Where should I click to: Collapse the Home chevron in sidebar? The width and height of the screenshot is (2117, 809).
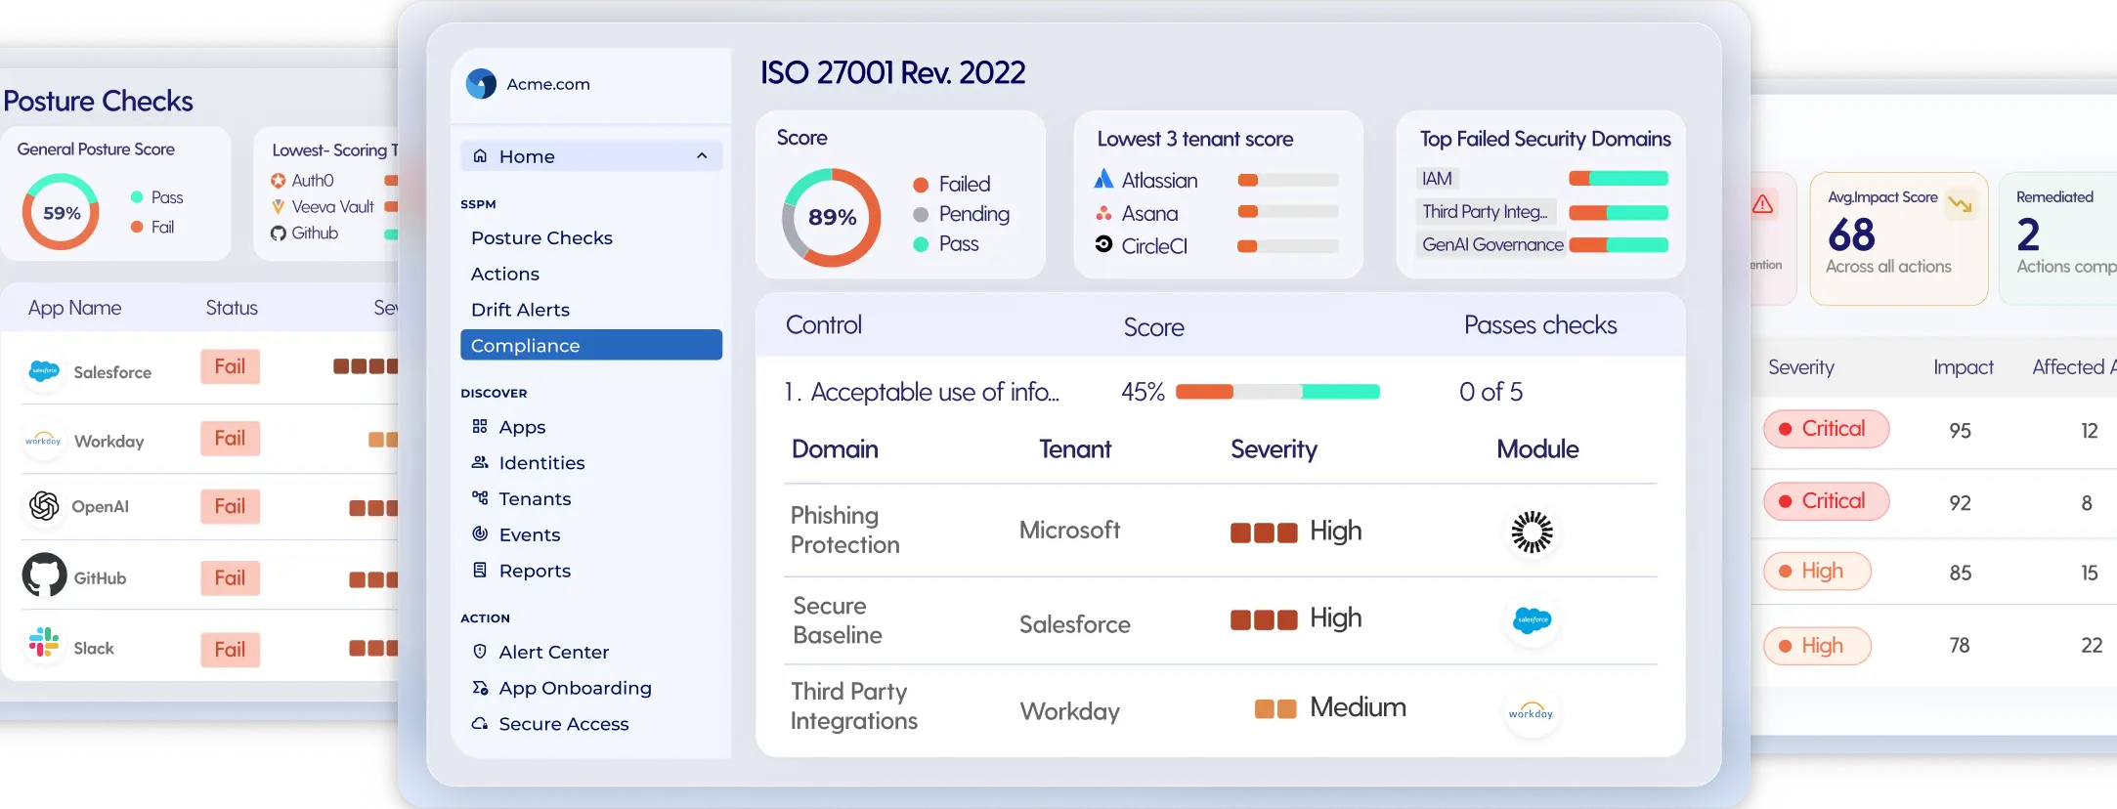702,156
